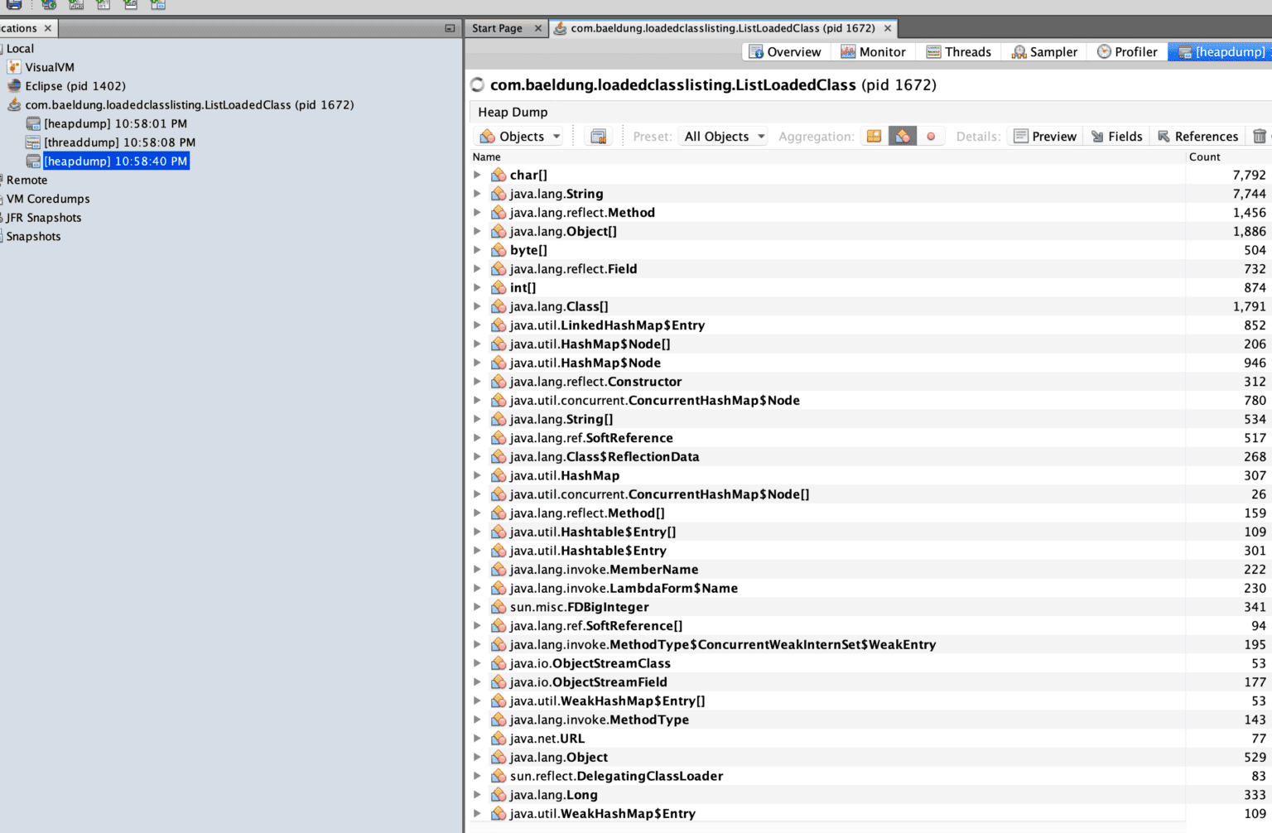Viewport: 1272px width, 833px height.
Task: Open the Profiler view
Action: pyautogui.click(x=1127, y=51)
